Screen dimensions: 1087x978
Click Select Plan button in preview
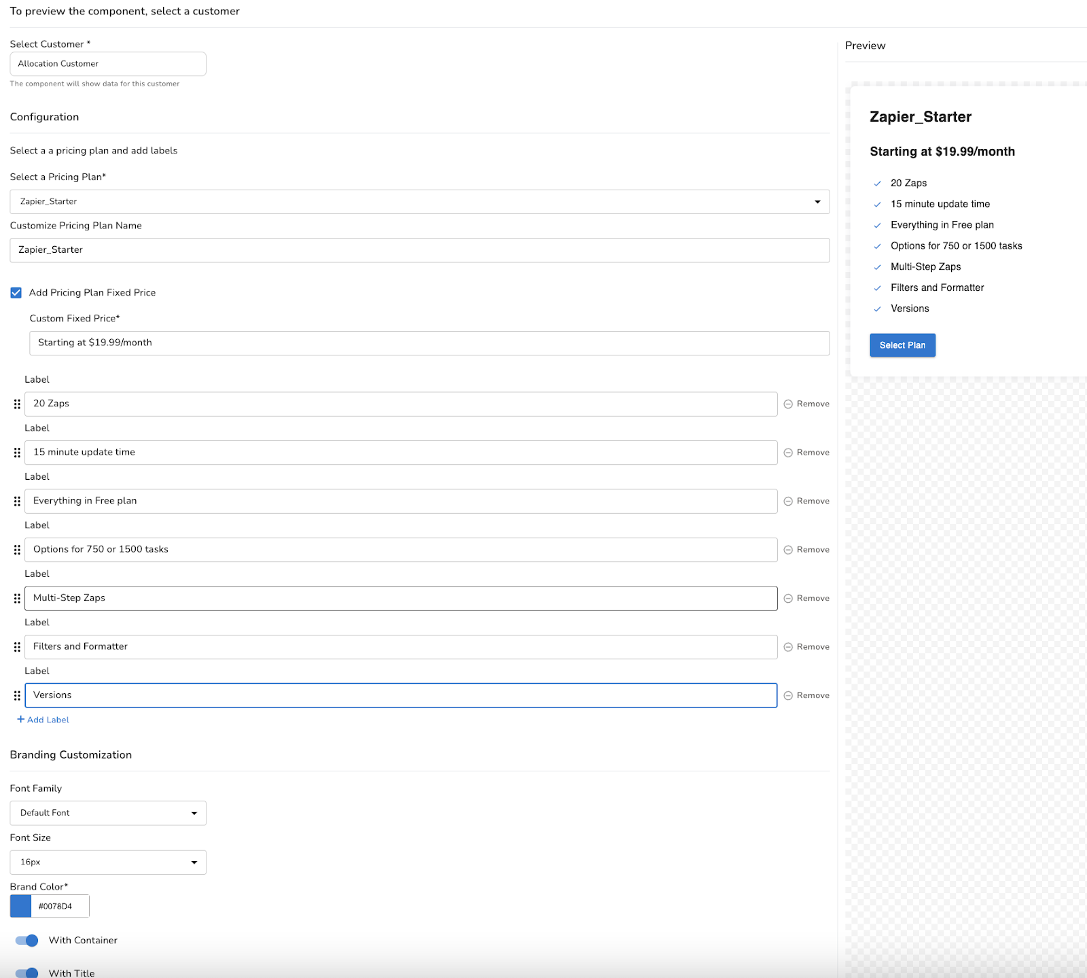point(902,345)
